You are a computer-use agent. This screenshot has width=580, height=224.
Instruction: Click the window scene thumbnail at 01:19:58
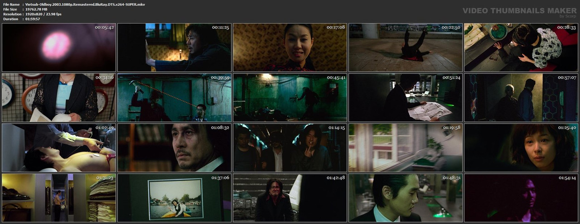[406, 148]
